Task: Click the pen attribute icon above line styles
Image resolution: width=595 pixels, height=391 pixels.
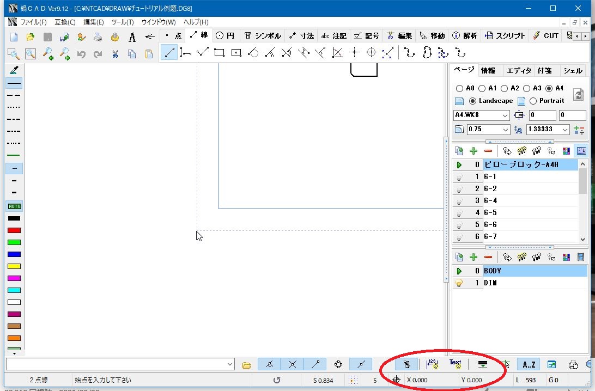Action: (x=14, y=70)
